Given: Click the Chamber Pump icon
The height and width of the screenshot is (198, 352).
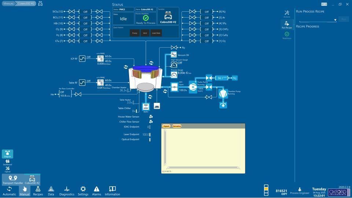Looking at the screenshot, I should point(223,94).
